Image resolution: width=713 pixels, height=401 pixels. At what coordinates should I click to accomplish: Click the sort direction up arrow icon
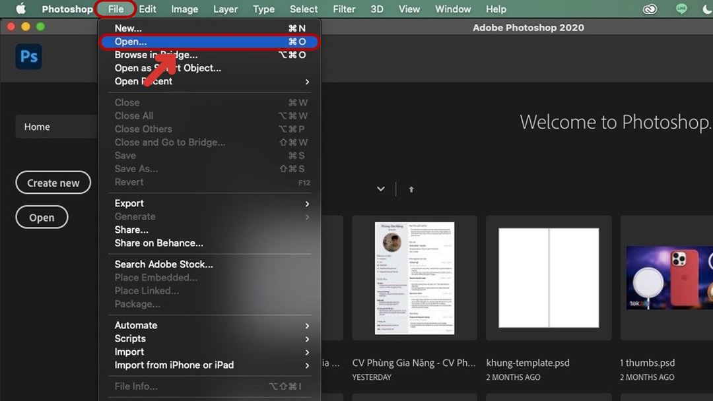point(411,189)
